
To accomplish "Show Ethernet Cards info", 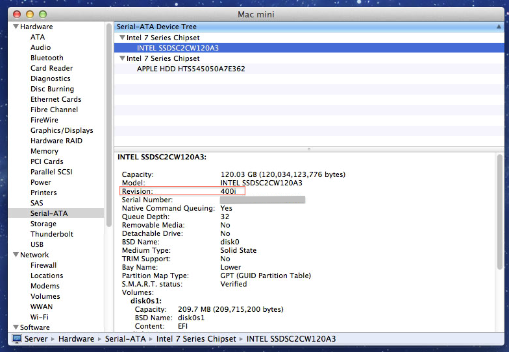I will [x=56, y=99].
